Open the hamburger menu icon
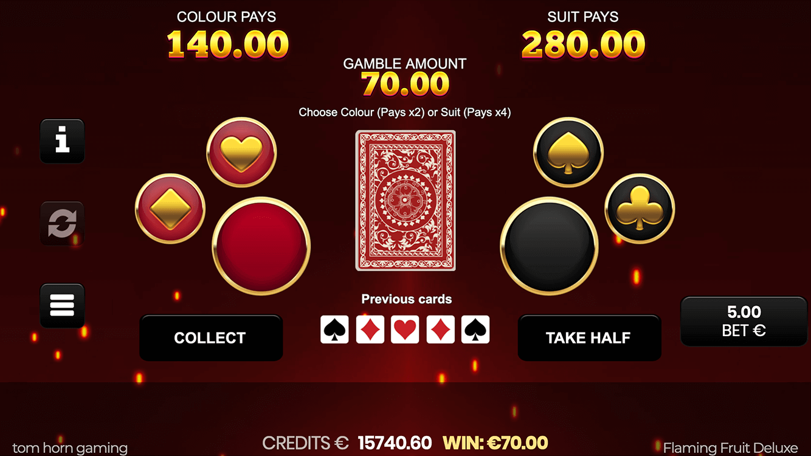Screen dimensions: 811x456 coord(62,305)
